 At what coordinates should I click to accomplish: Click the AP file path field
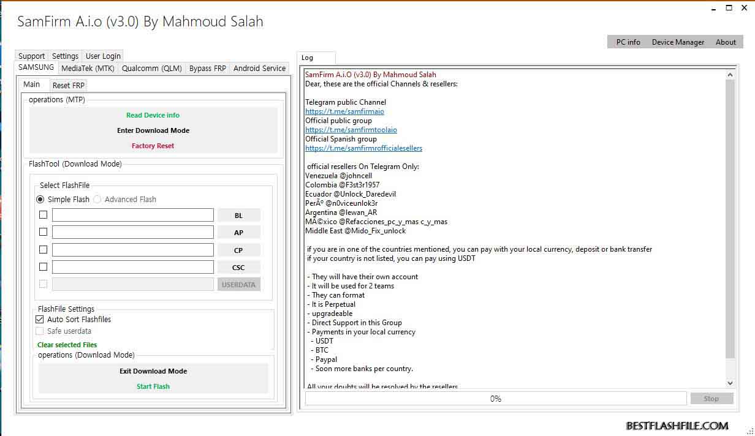(133, 232)
